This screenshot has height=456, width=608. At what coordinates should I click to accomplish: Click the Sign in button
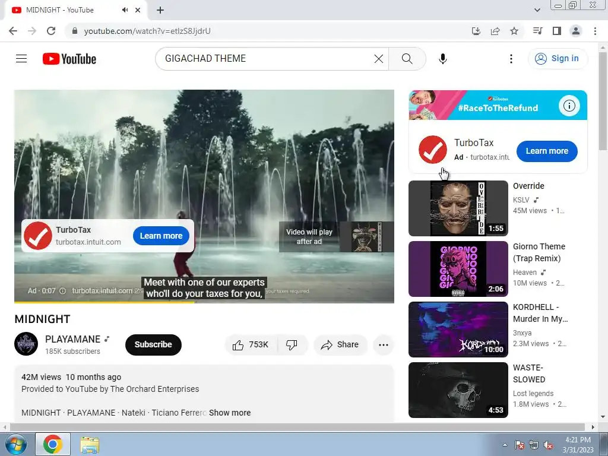click(558, 59)
